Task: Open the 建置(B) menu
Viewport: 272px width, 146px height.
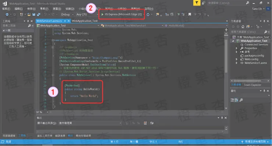Action: pyautogui.click(x=57, y=9)
